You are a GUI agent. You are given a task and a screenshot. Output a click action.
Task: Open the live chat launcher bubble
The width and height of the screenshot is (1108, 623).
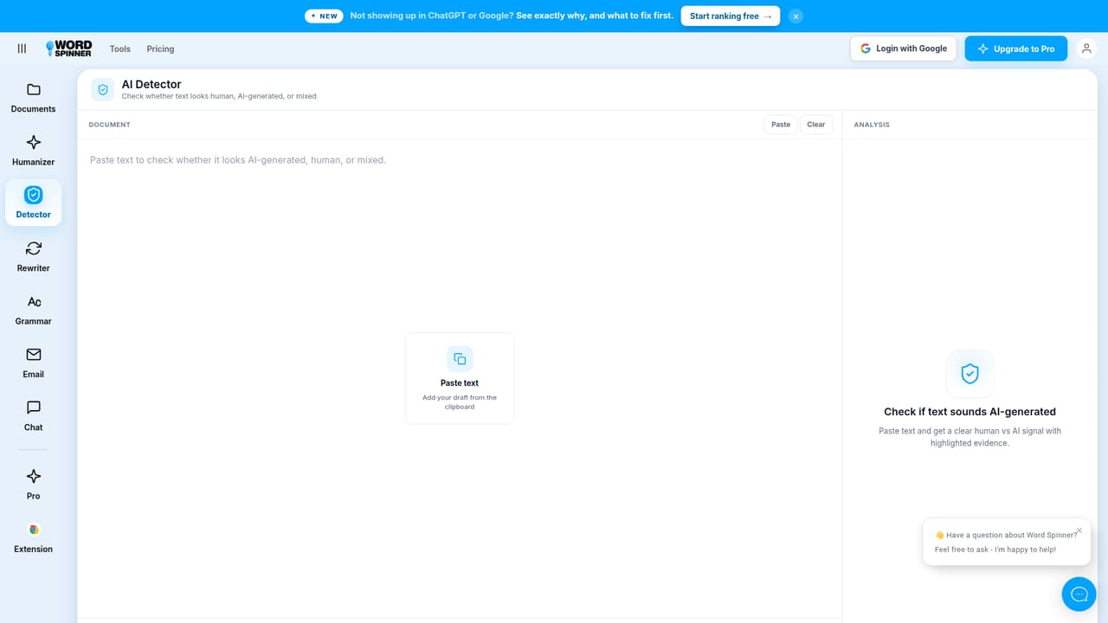click(1079, 594)
